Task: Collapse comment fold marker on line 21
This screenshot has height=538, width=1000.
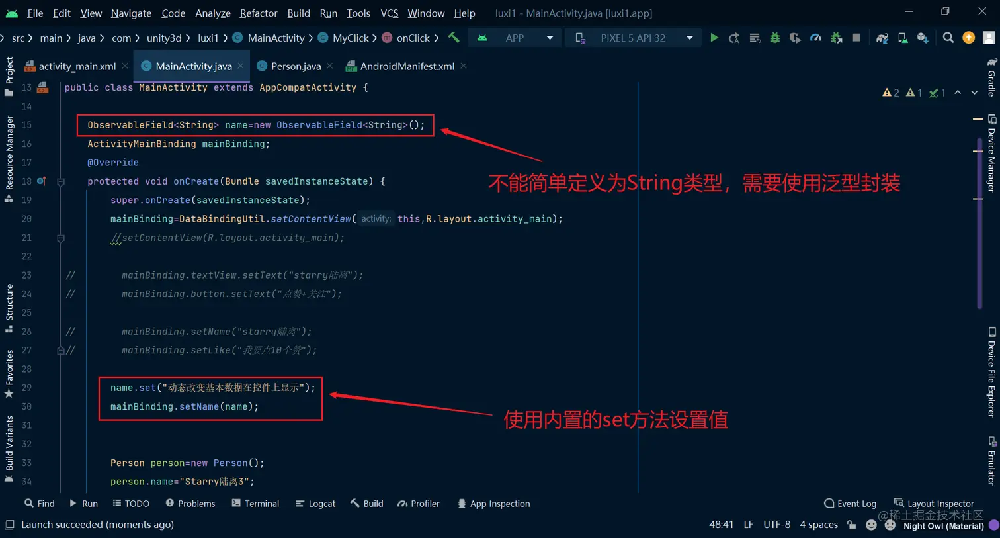Action: pyautogui.click(x=60, y=238)
